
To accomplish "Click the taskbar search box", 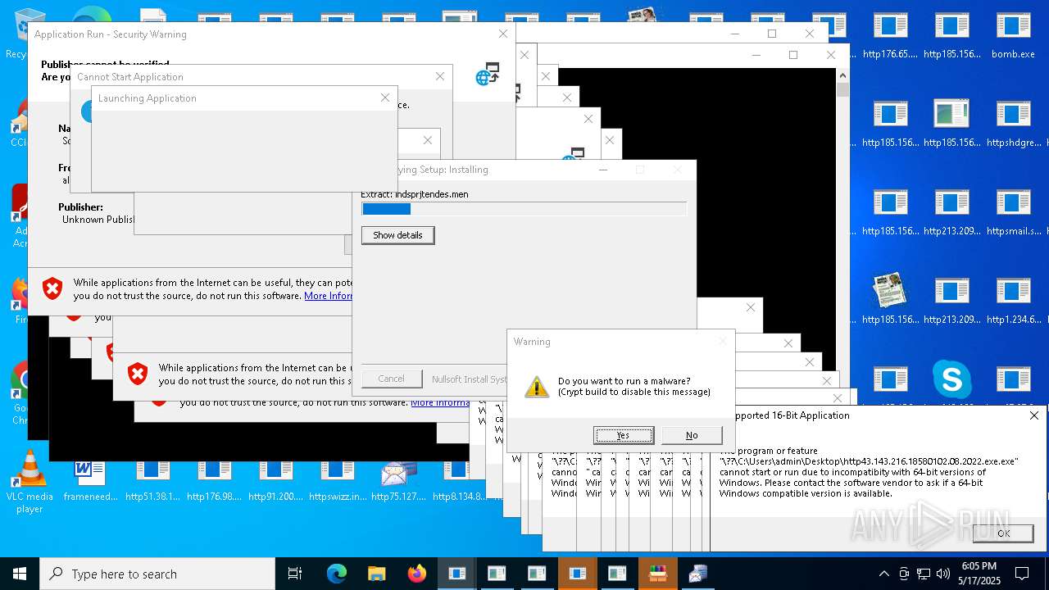I will (x=157, y=574).
